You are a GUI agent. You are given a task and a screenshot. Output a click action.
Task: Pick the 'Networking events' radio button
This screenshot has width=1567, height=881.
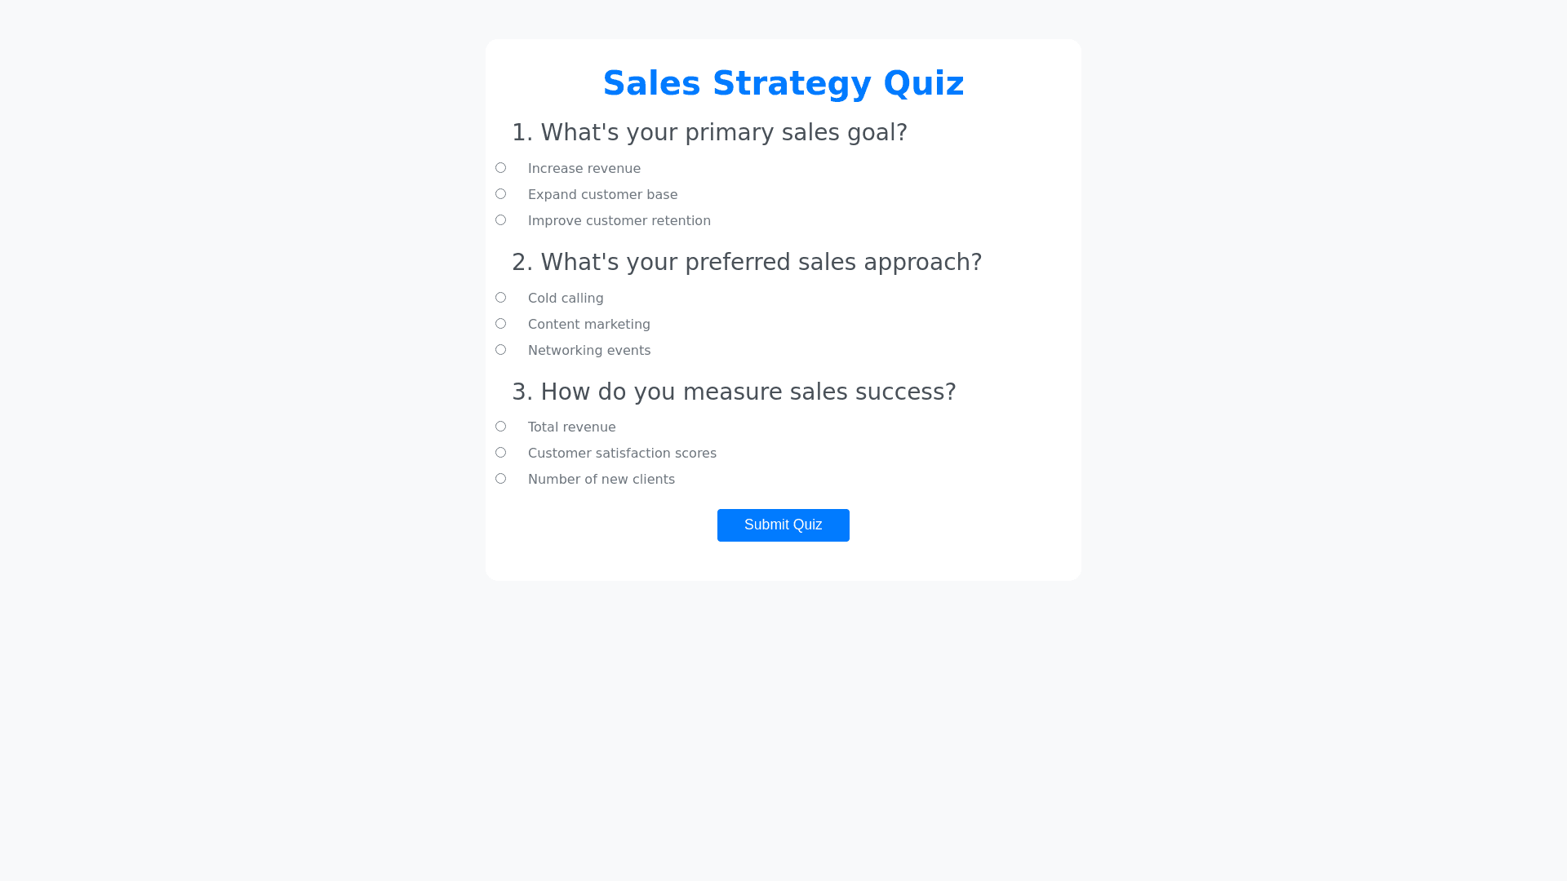[500, 350]
